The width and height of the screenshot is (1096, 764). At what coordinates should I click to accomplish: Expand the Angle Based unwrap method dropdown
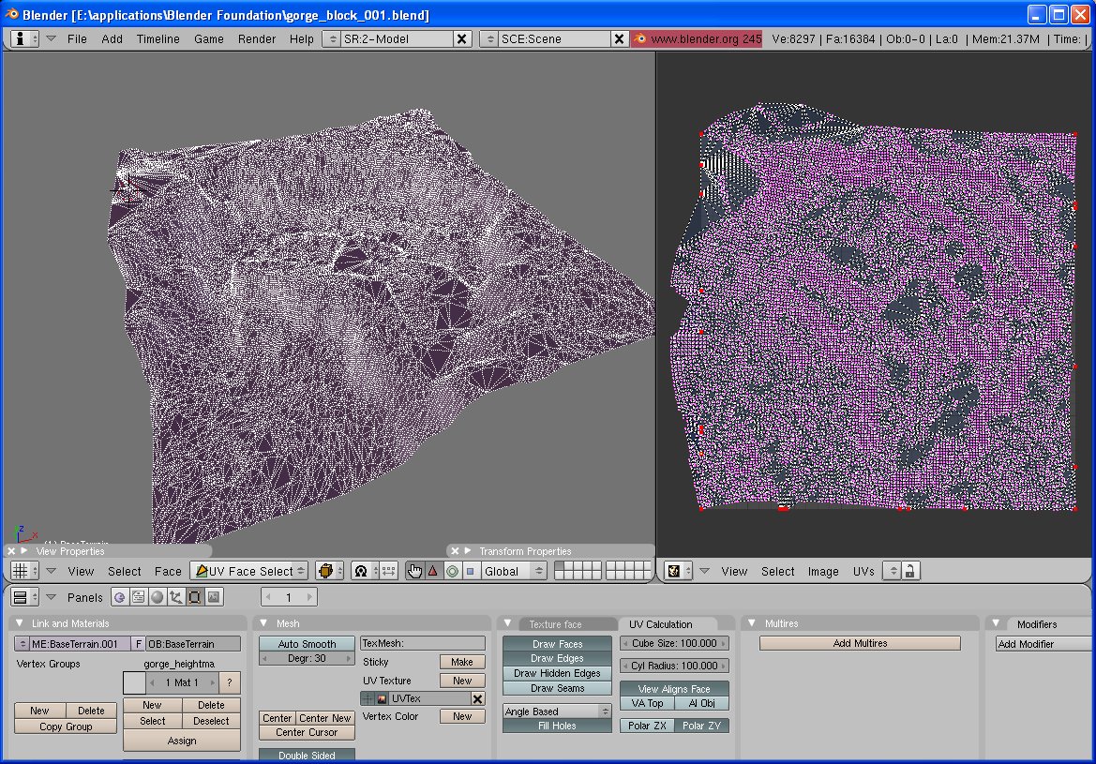(557, 712)
